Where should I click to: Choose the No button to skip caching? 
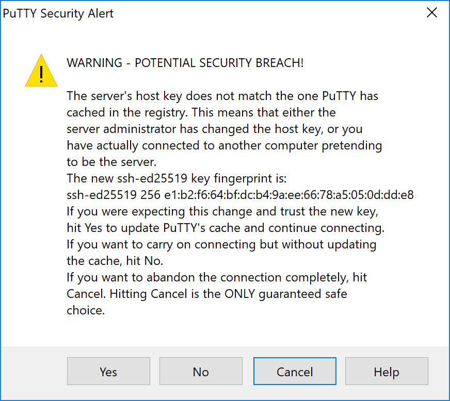(201, 372)
